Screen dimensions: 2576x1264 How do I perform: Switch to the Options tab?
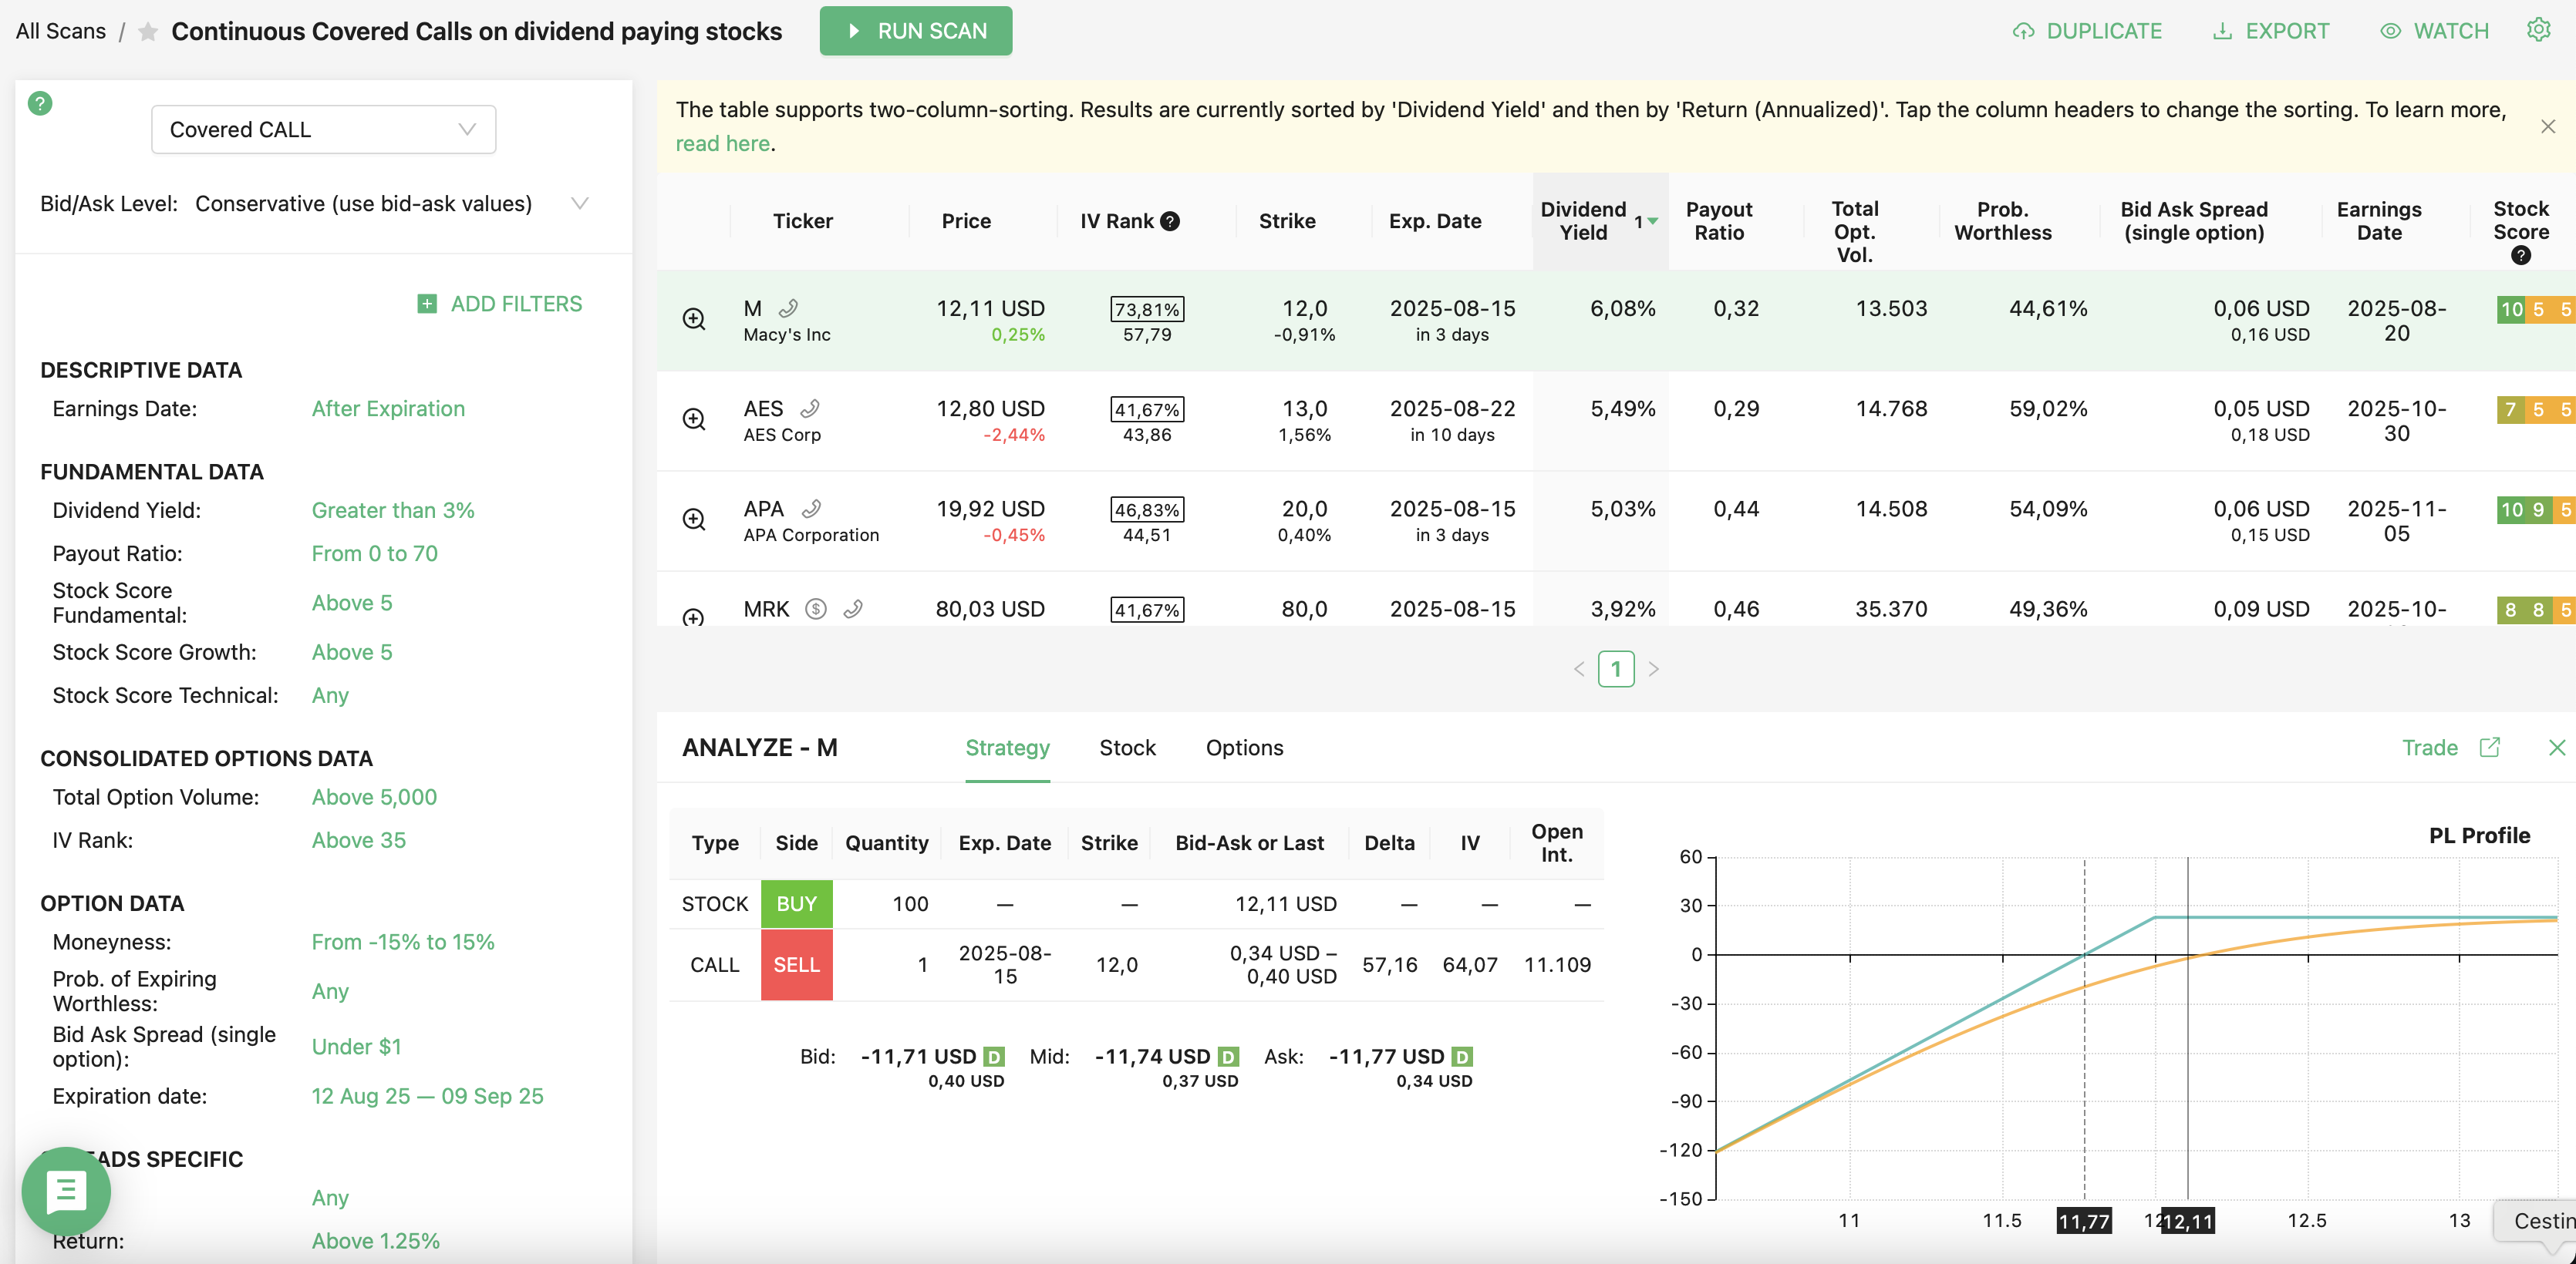coord(1244,748)
